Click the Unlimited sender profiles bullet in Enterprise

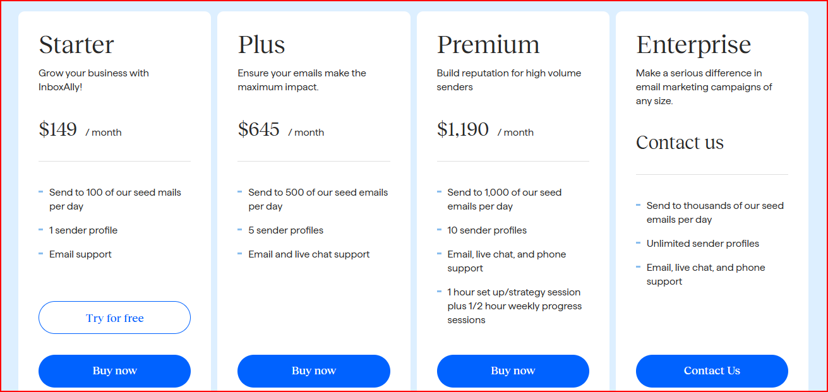click(x=702, y=243)
